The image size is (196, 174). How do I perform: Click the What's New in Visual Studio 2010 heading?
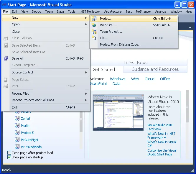click(163, 99)
